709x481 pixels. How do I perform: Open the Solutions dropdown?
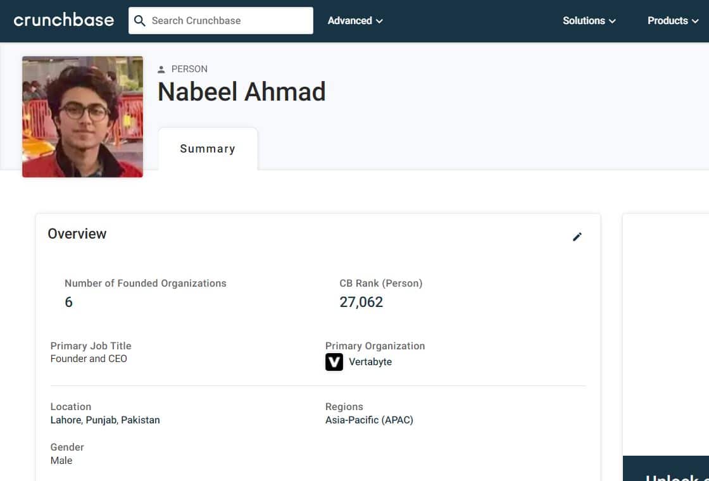[x=589, y=21]
